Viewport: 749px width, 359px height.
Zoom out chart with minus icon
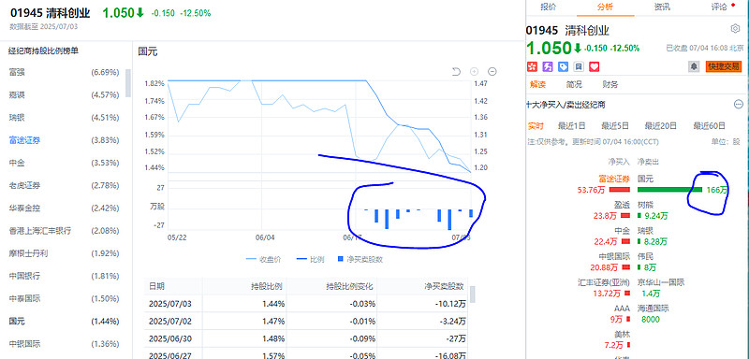click(x=492, y=71)
